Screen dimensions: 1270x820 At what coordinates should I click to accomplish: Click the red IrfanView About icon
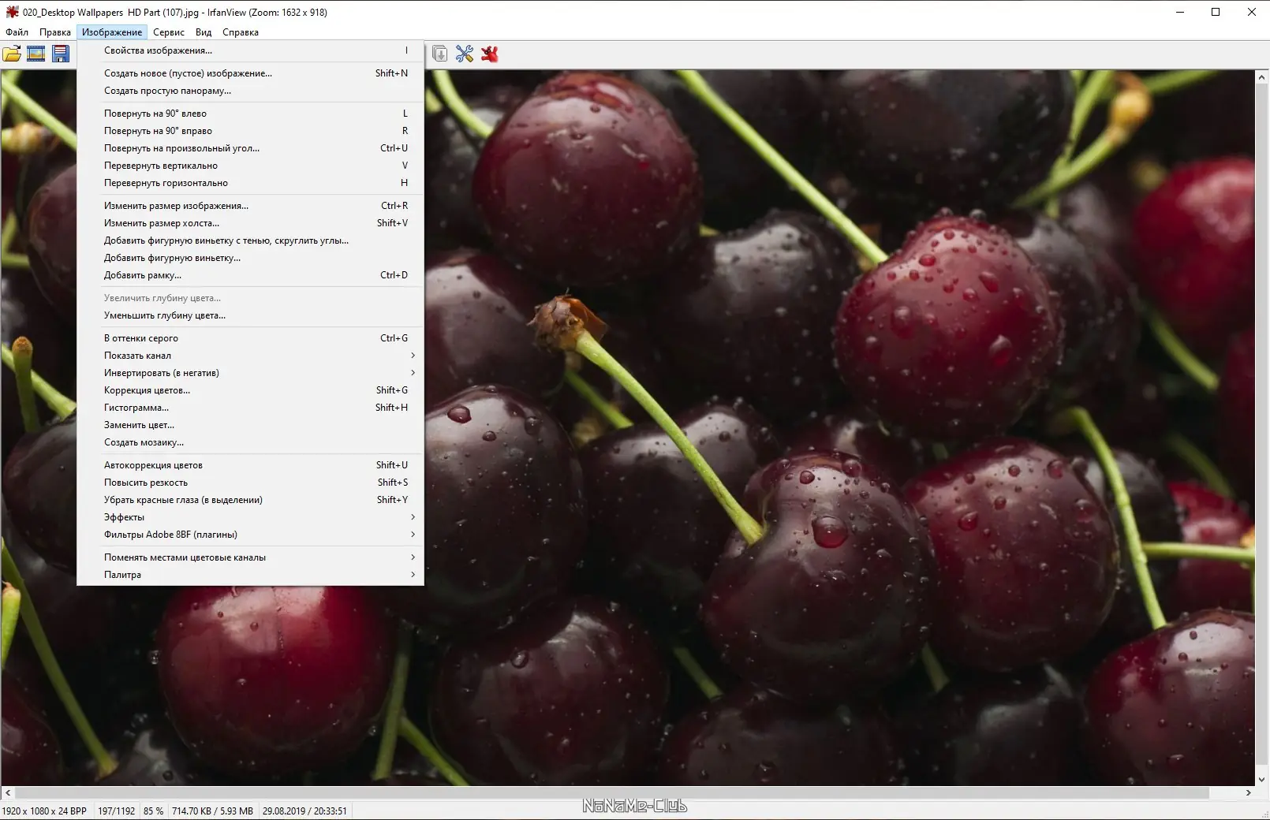pyautogui.click(x=490, y=54)
